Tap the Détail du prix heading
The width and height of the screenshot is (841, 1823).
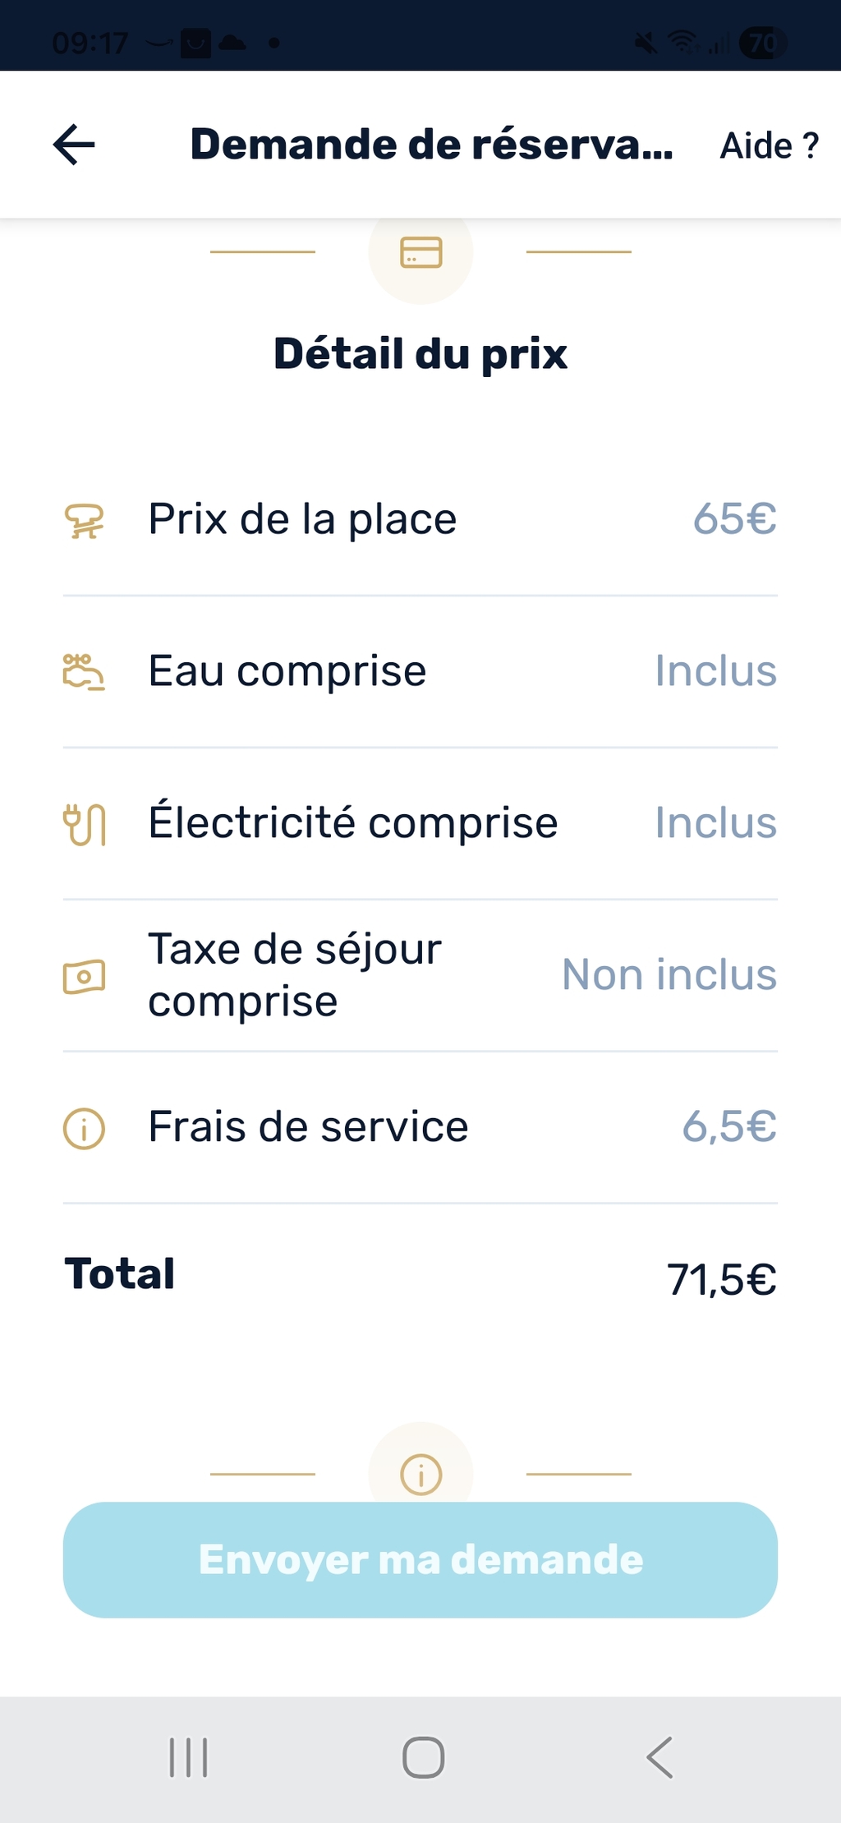pyautogui.click(x=420, y=354)
